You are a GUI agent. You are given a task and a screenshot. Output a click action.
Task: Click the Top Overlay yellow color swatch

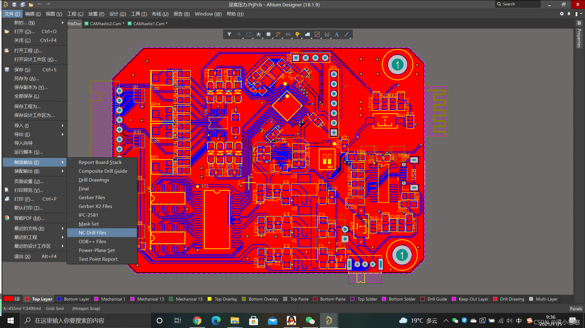click(x=209, y=299)
